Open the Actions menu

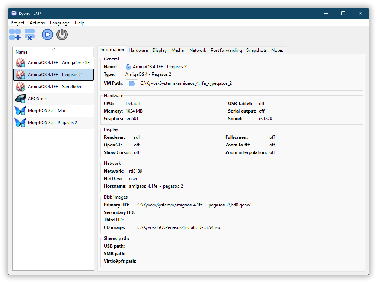37,23
